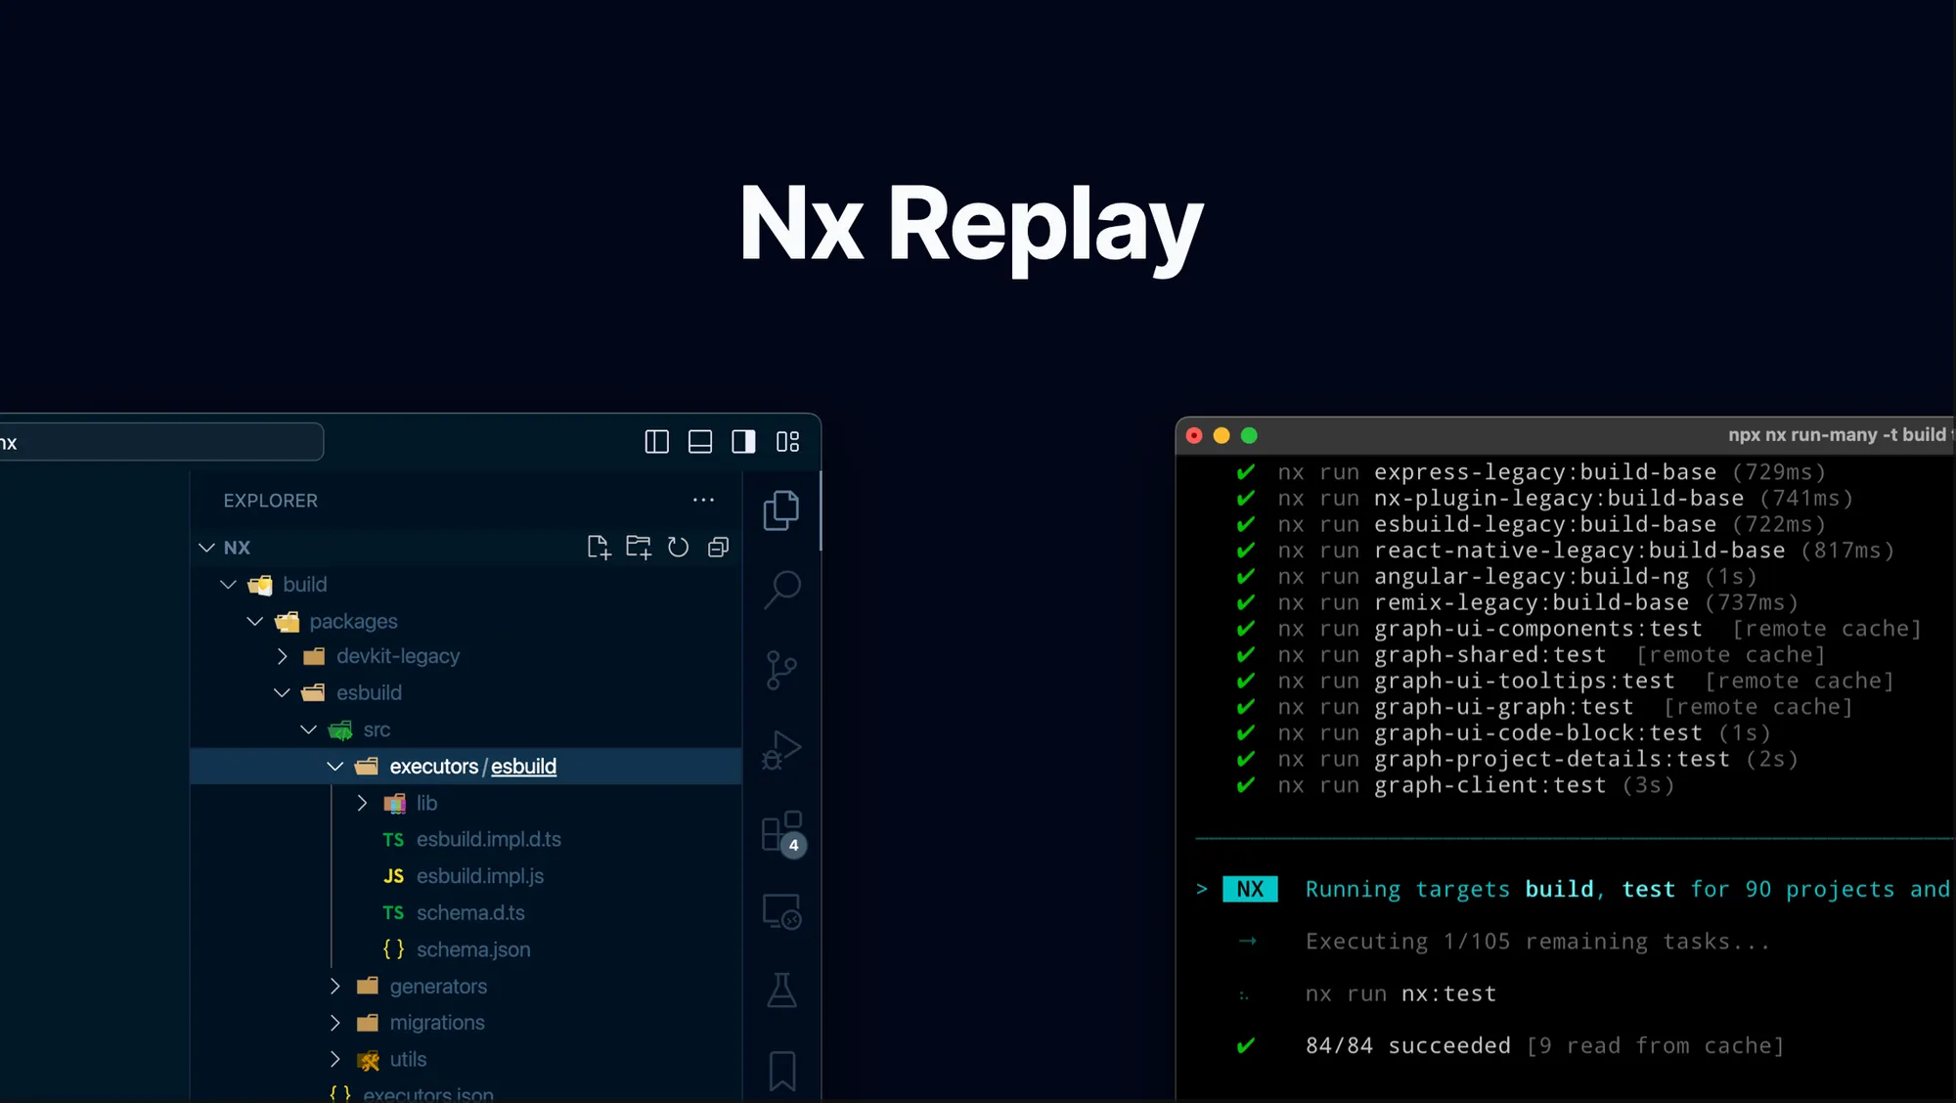This screenshot has height=1103, width=1956.
Task: Collapse all folders in explorer
Action: click(718, 548)
